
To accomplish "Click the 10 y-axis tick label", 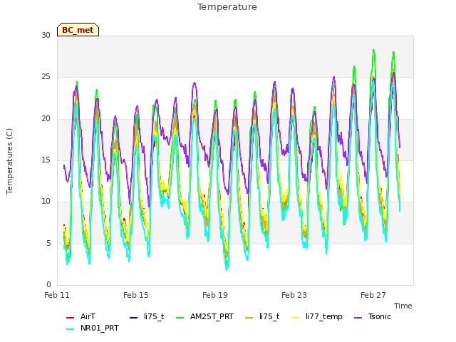I will pyautogui.click(x=46, y=202).
